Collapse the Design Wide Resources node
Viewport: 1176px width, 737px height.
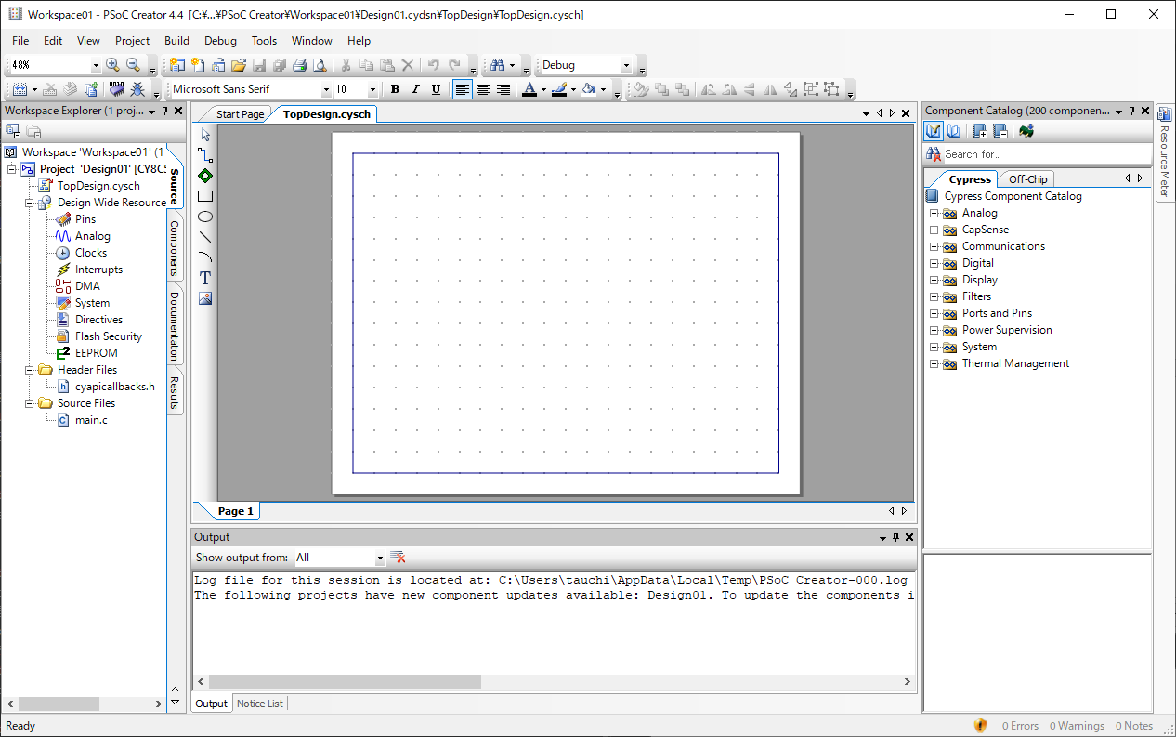click(30, 203)
